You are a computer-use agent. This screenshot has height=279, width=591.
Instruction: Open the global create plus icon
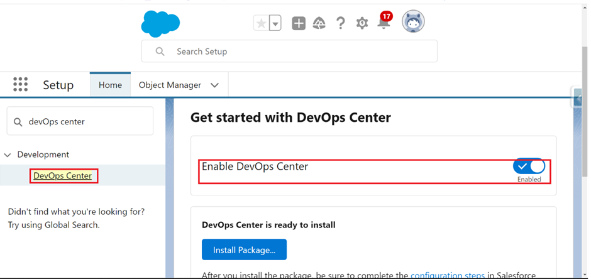(x=299, y=24)
